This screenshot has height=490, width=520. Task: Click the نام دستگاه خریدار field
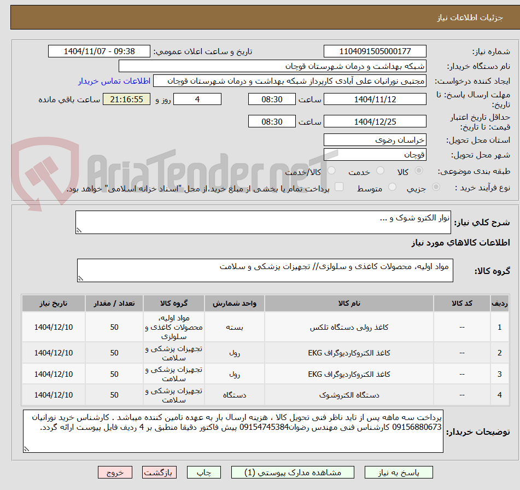click(272, 66)
